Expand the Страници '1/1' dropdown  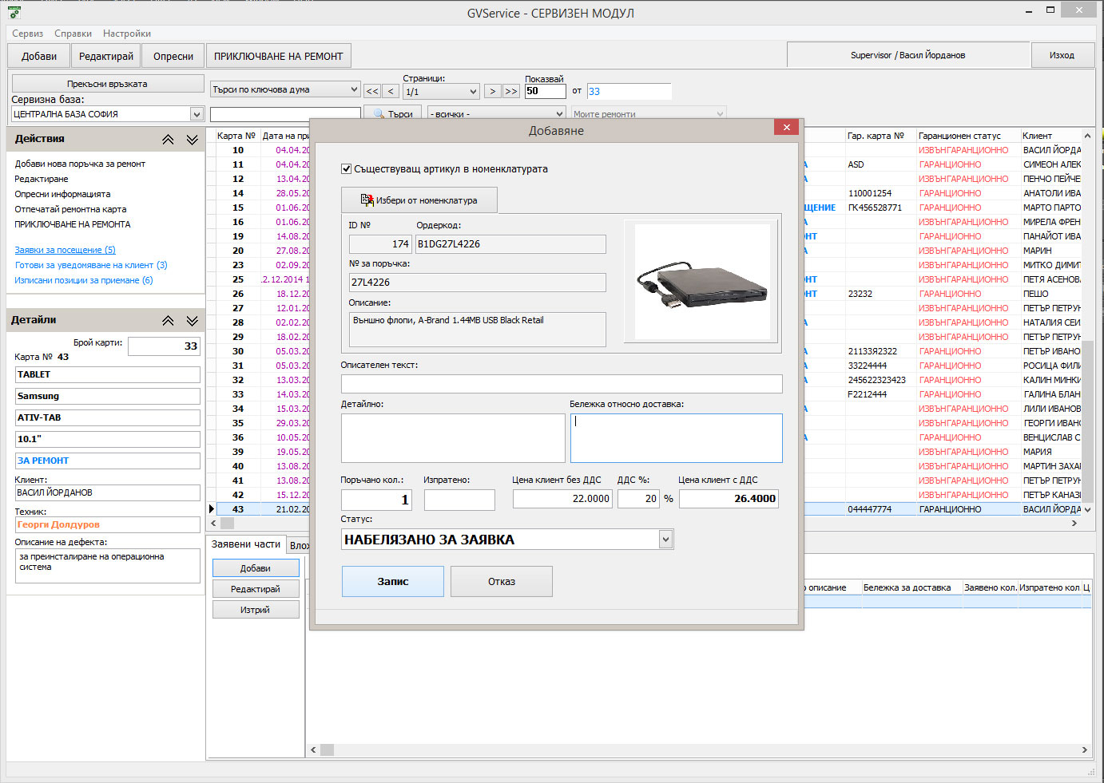[x=473, y=92]
